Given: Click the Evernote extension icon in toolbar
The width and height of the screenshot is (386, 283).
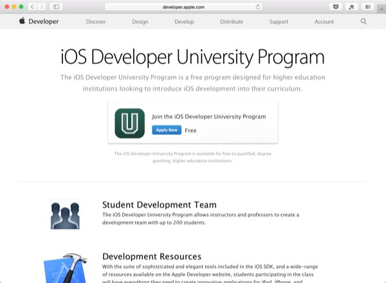Looking at the screenshot, I should click(x=351, y=6).
